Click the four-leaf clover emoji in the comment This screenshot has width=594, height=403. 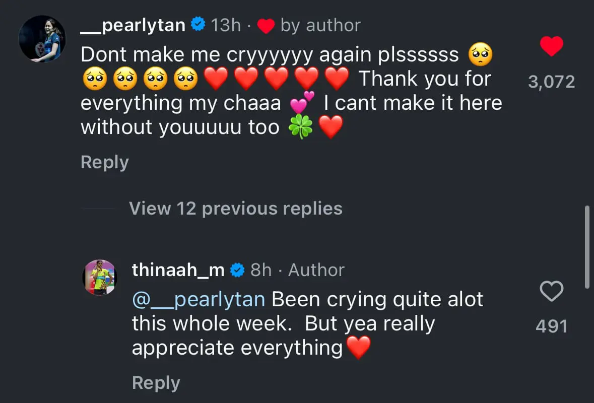coord(301,128)
